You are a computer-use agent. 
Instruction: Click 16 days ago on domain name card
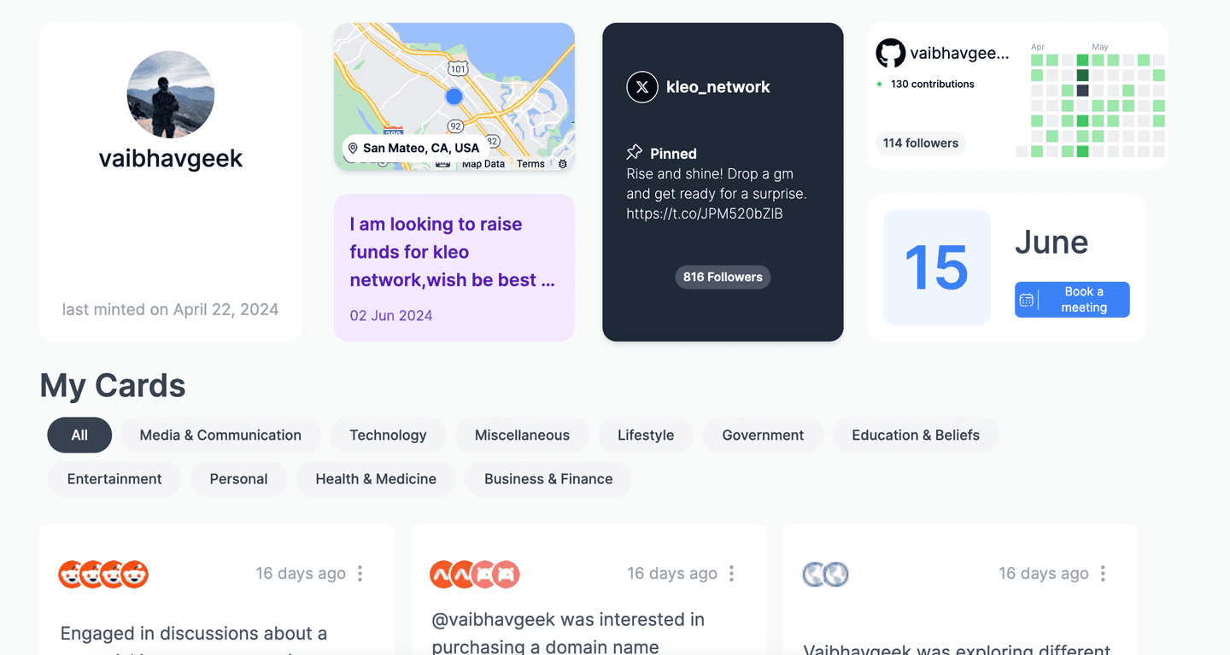click(x=672, y=574)
